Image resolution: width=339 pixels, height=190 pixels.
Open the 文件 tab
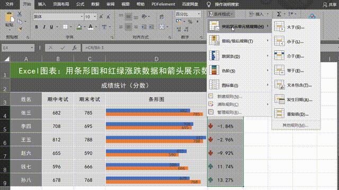click(x=10, y=4)
